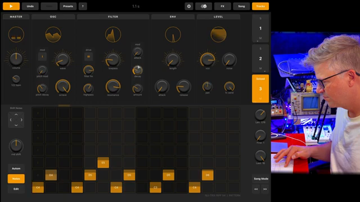Click the master circular display
The image size is (360, 202).
point(16,34)
